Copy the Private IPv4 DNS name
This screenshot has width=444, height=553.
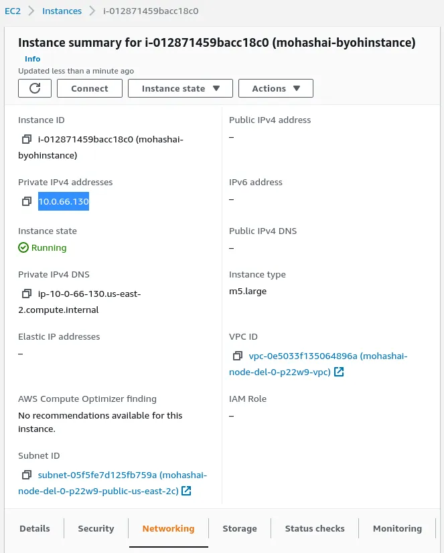point(27,294)
